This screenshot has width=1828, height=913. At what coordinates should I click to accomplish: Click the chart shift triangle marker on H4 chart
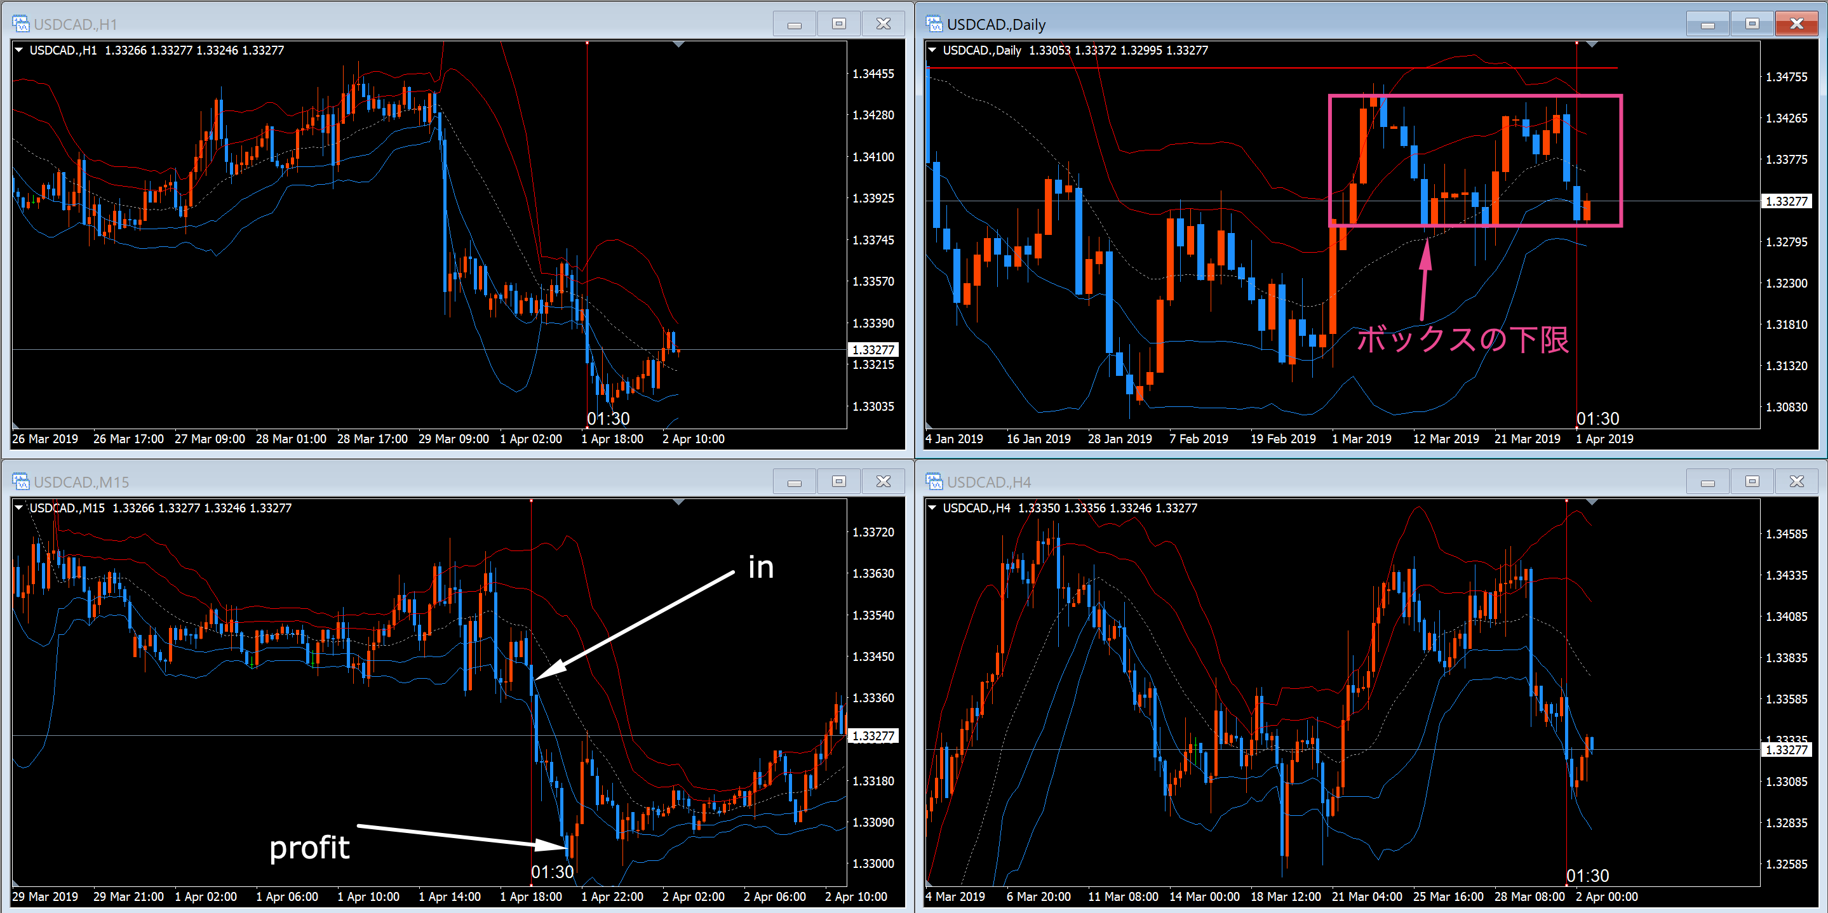[1592, 502]
